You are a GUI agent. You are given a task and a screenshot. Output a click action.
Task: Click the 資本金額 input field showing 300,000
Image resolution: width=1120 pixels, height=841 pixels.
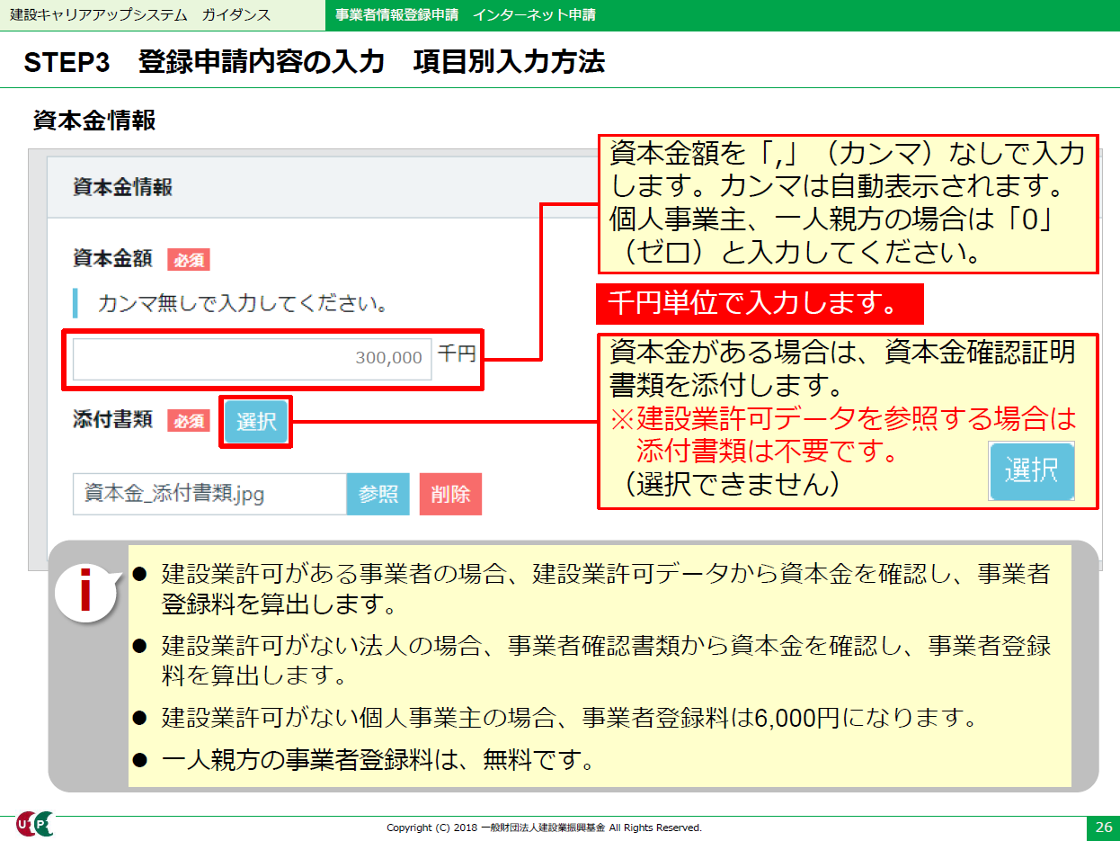[x=253, y=358]
